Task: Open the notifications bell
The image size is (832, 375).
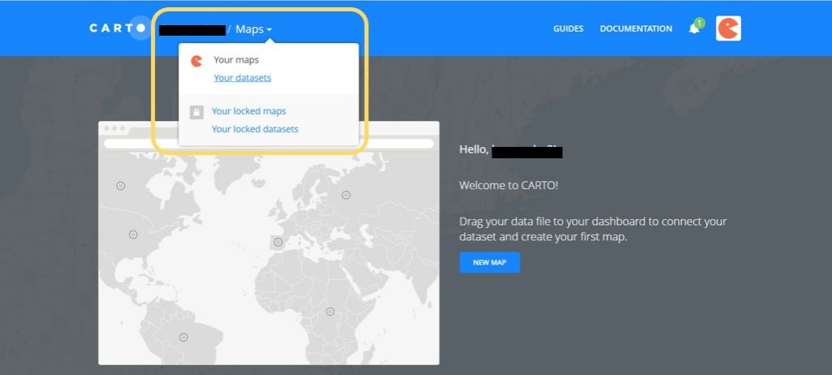Action: tap(695, 28)
